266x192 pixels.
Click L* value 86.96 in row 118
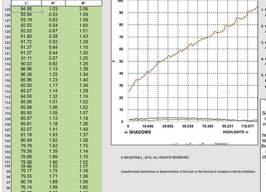(26, 69)
